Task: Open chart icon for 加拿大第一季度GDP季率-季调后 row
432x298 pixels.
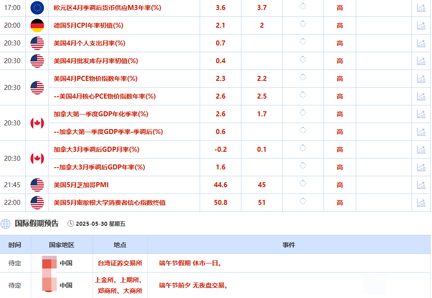Action: [x=421, y=132]
